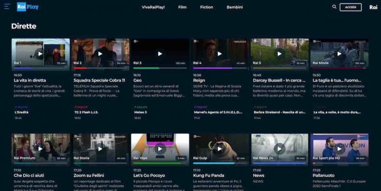Select upcoming show TG 2 Flash L.I.S.
This screenshot has width=381, height=191.
86,112
